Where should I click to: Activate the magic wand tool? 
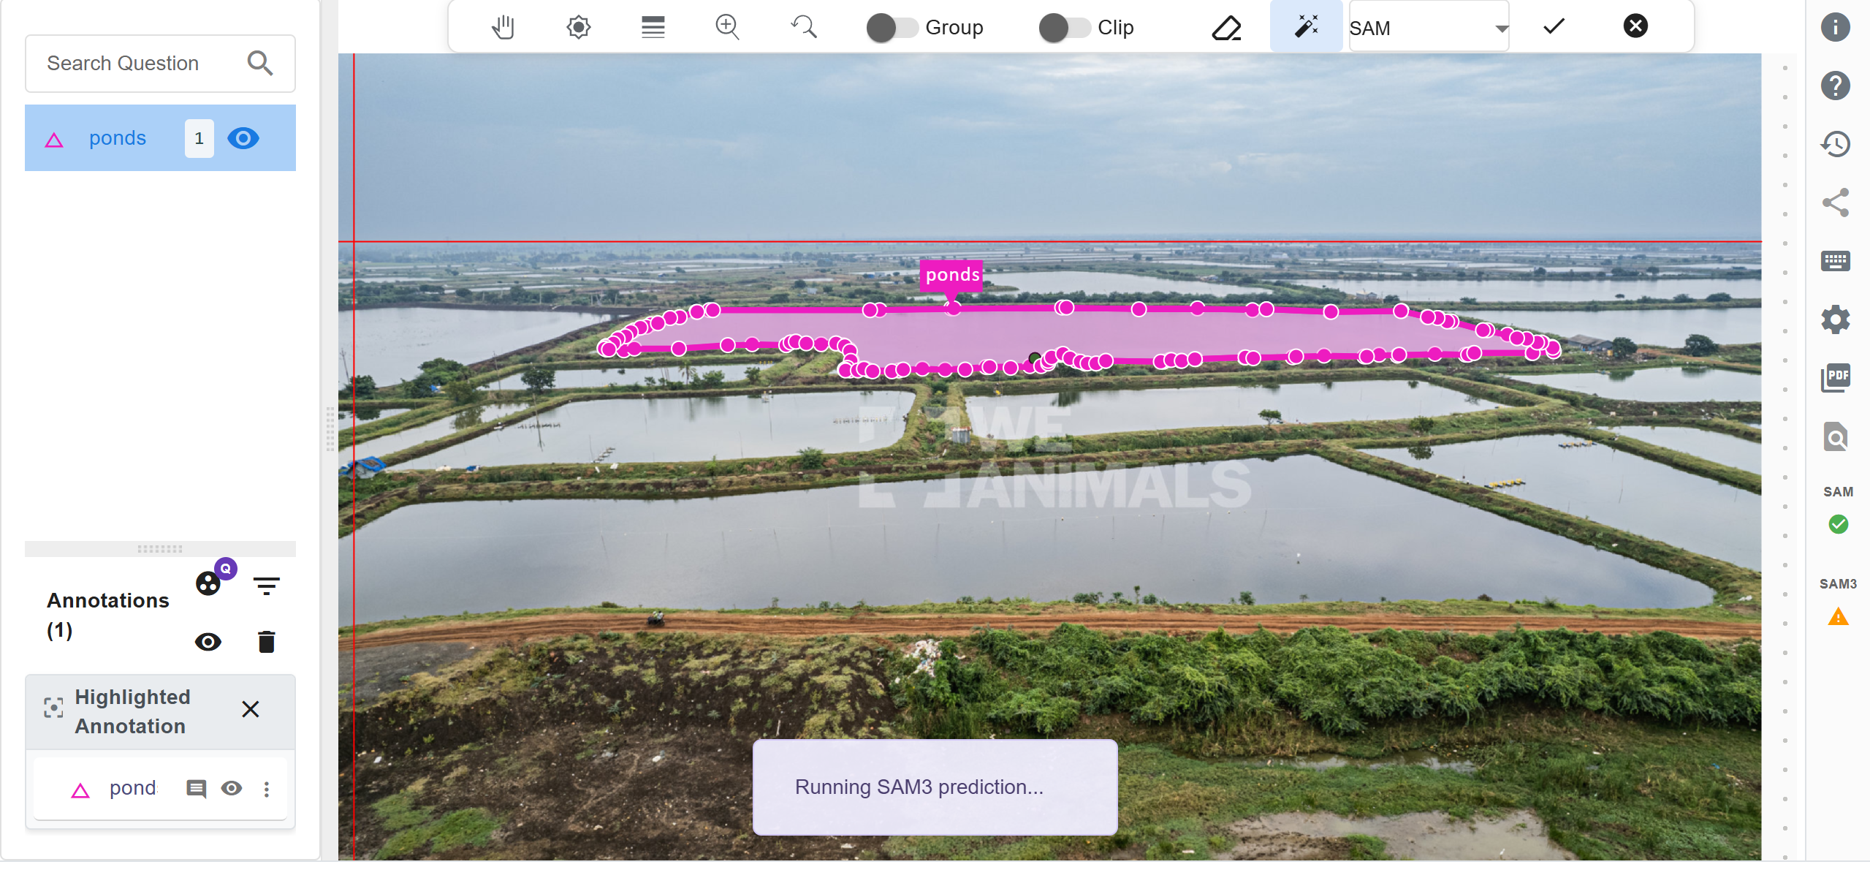(x=1306, y=27)
